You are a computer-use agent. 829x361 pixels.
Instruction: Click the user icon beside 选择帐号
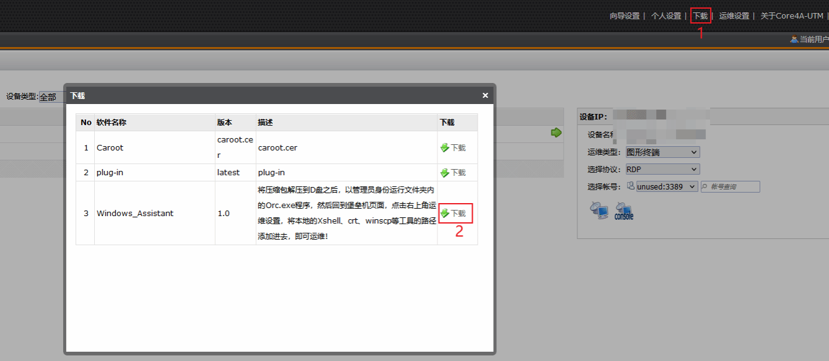tap(631, 186)
